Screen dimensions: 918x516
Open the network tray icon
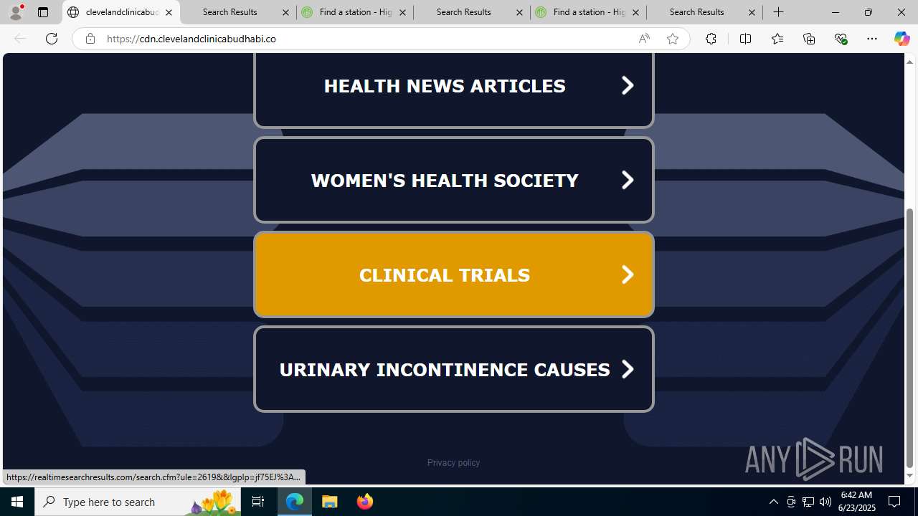[808, 502]
